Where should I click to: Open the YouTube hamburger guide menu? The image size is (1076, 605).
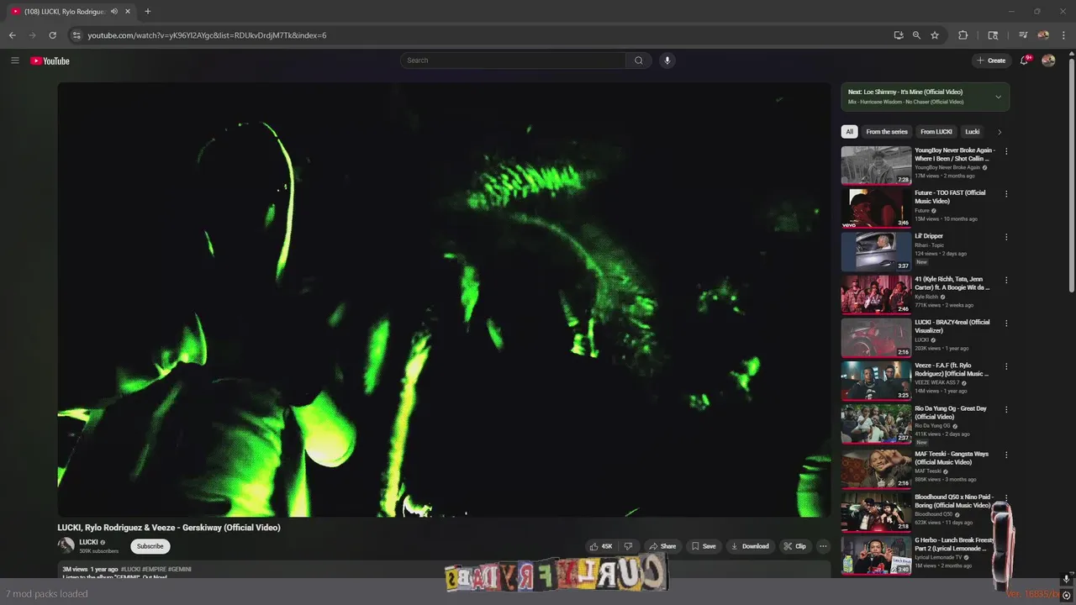coord(14,60)
